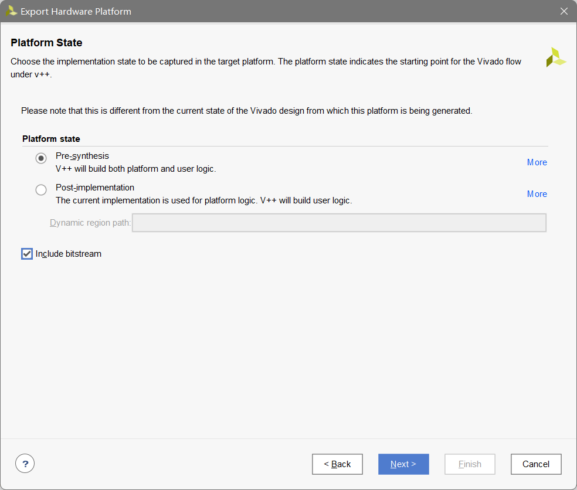Open help with the question mark button

[25, 464]
